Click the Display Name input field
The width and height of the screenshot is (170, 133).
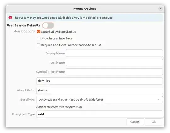click(114, 53)
